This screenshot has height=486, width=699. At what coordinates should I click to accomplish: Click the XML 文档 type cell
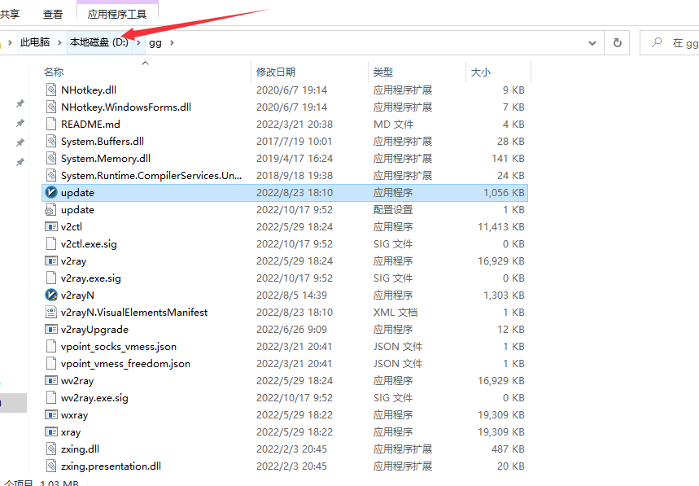[395, 312]
